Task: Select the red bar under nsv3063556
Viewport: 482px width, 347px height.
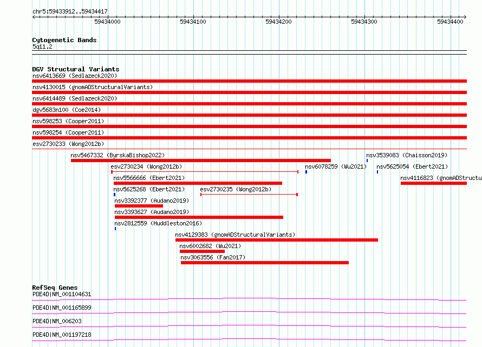Action: [x=265, y=263]
